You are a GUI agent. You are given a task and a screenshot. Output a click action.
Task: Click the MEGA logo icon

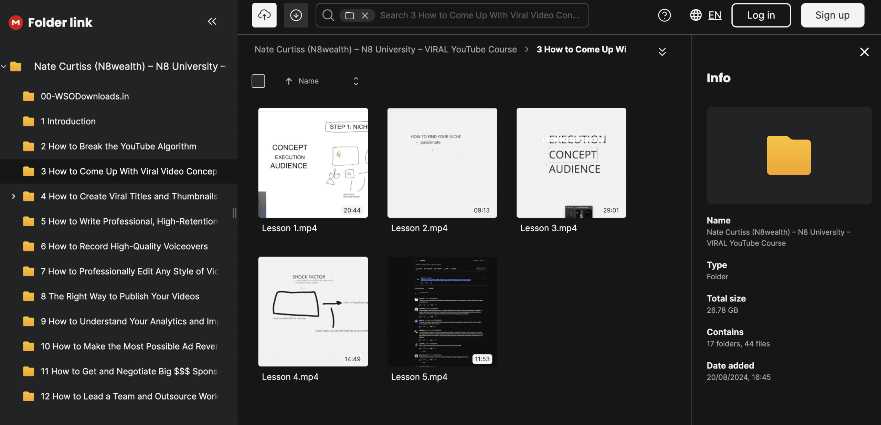coord(15,22)
